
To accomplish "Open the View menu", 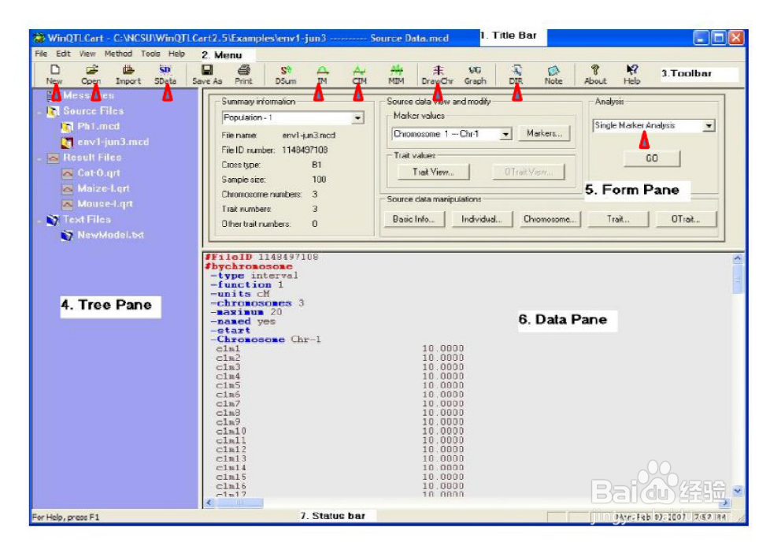I will [87, 54].
